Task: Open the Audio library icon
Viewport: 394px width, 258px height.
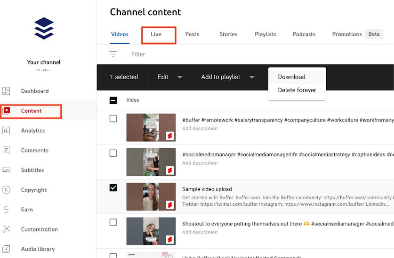Action: (6, 249)
